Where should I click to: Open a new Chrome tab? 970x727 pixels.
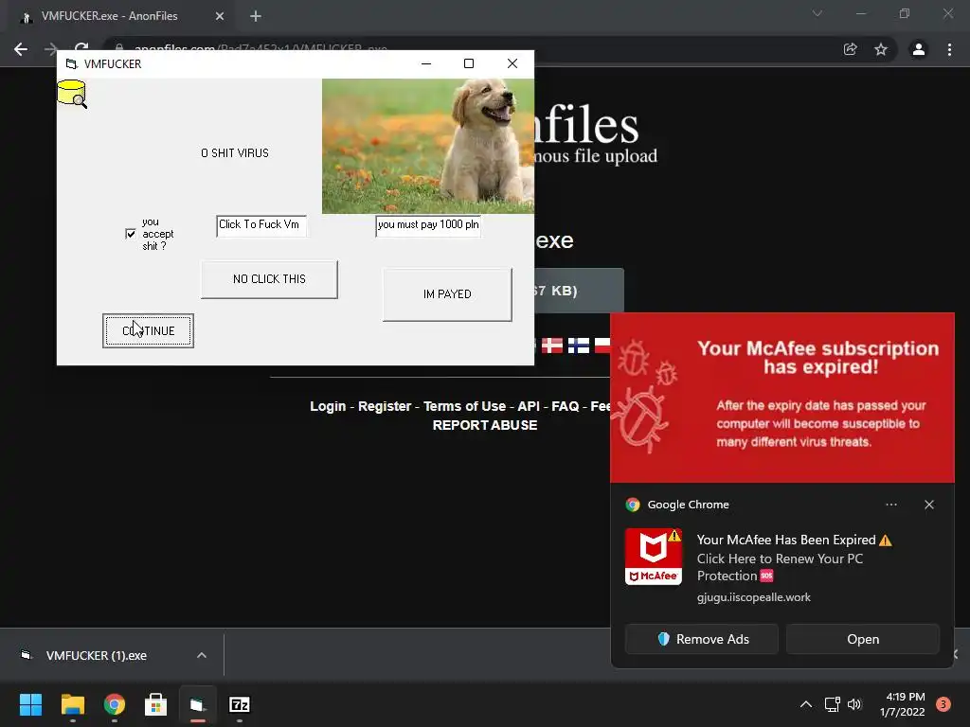[x=256, y=16]
